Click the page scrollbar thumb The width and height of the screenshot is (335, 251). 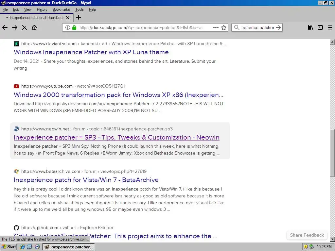(x=332, y=153)
